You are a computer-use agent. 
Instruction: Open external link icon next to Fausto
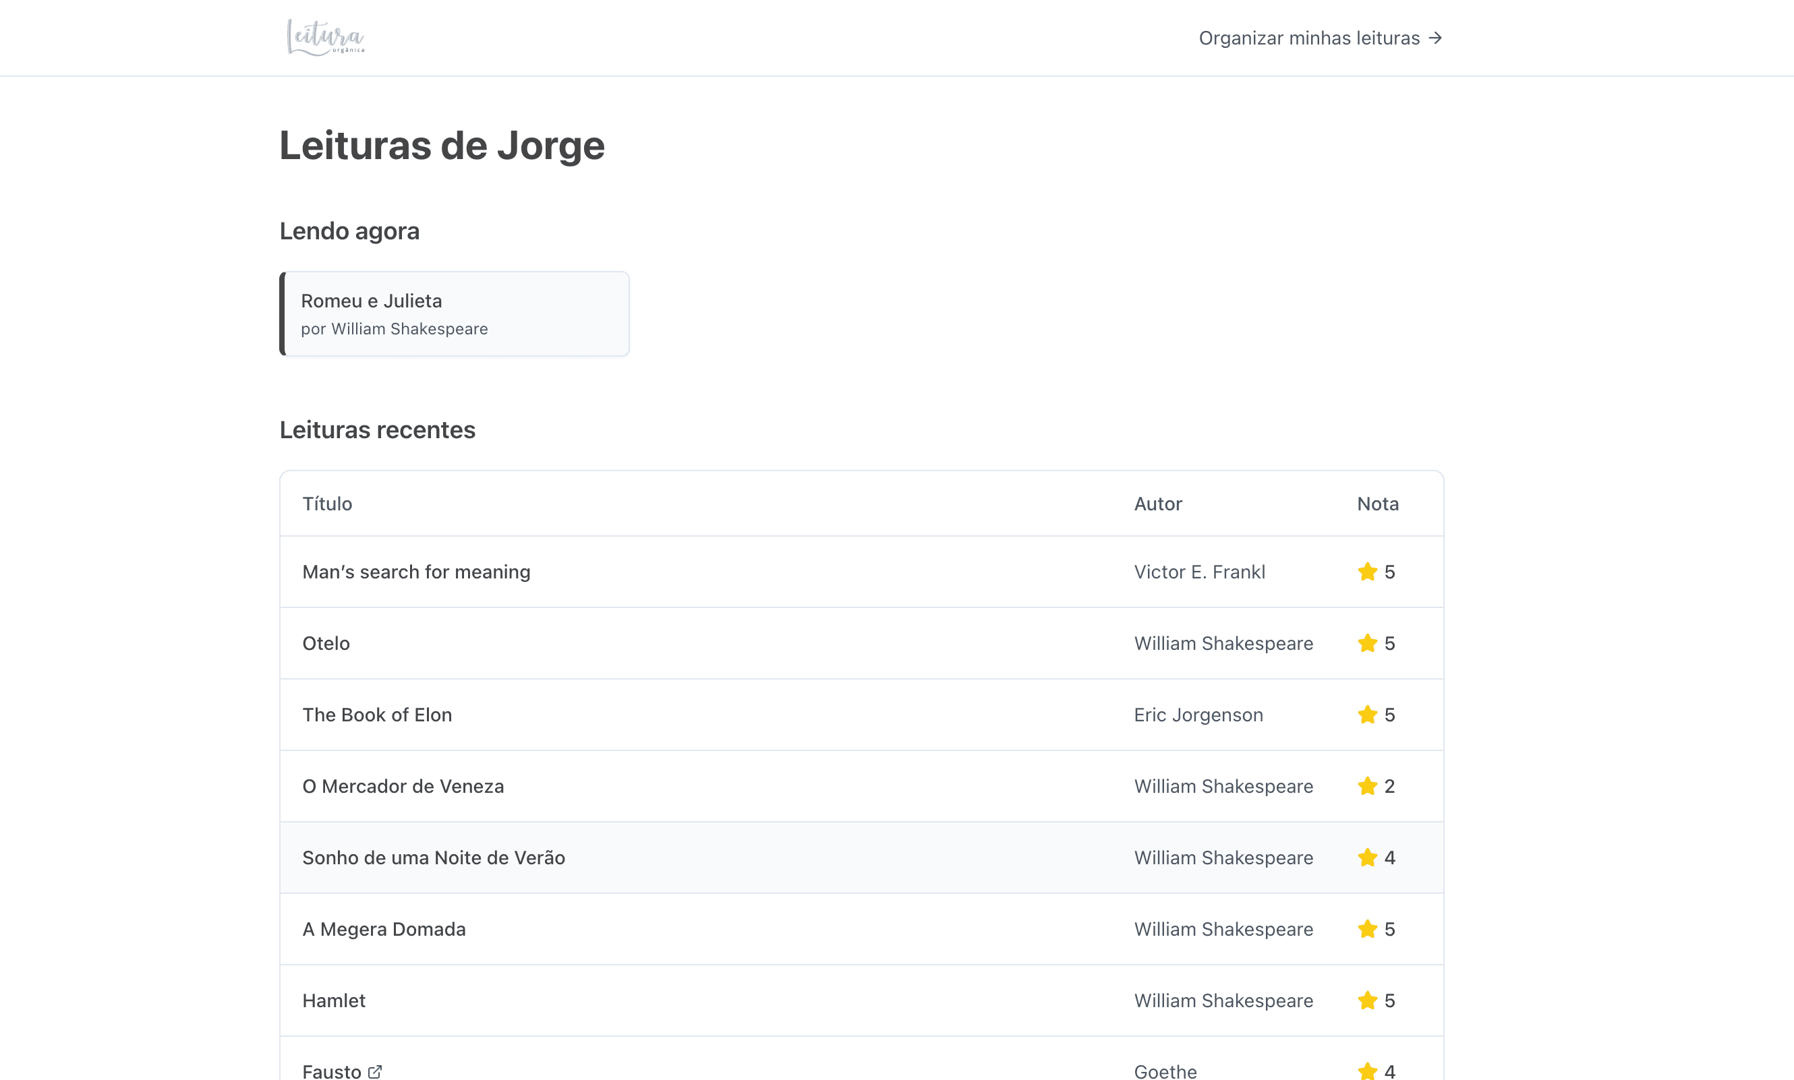coord(375,1071)
